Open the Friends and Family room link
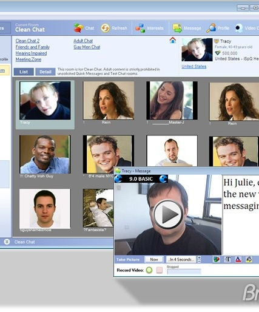Image resolution: width=259 pixels, height=312 pixels. coord(33,47)
